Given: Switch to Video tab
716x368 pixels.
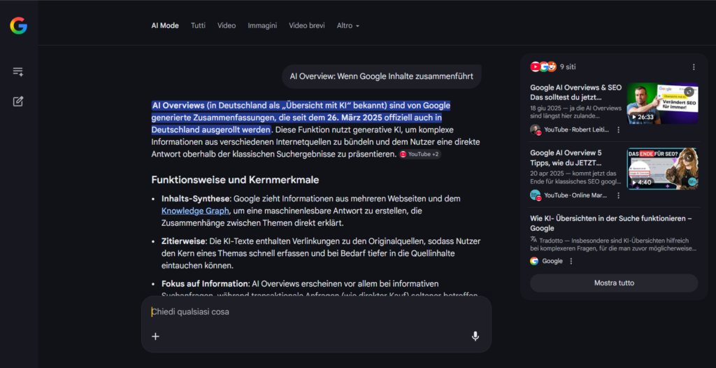Looking at the screenshot, I should point(227,26).
